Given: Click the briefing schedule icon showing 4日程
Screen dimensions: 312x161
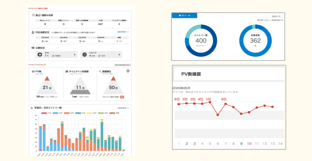Looking at the screenshot, I should 84,55.
